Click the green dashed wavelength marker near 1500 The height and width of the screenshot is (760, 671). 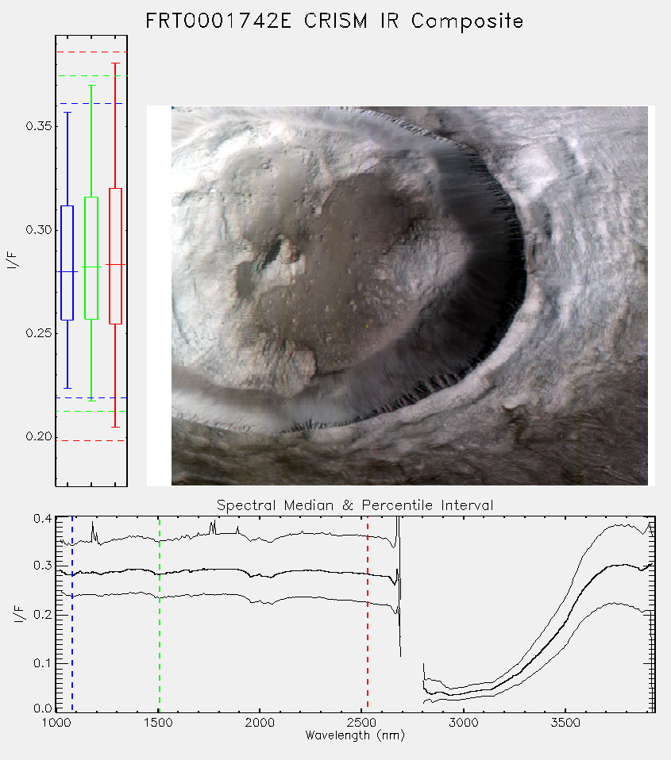click(x=160, y=613)
